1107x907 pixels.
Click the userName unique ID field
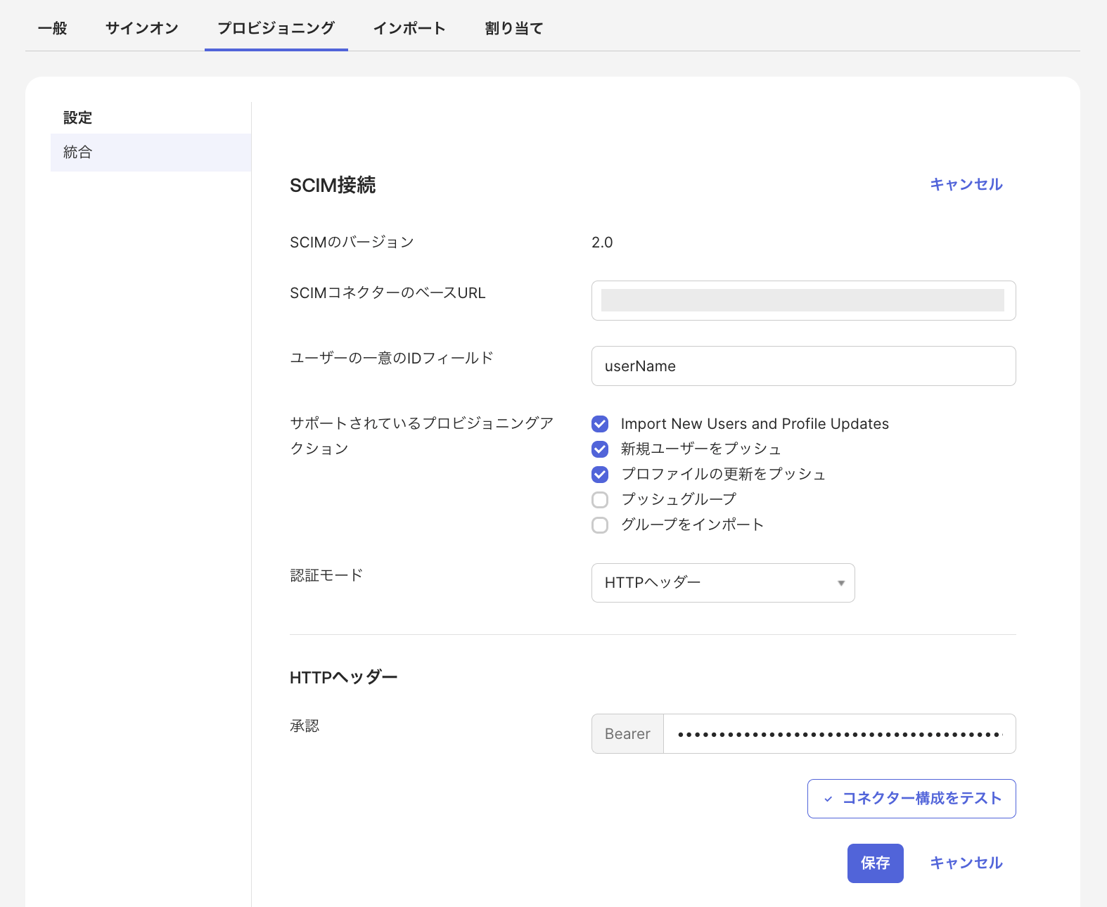tap(803, 366)
